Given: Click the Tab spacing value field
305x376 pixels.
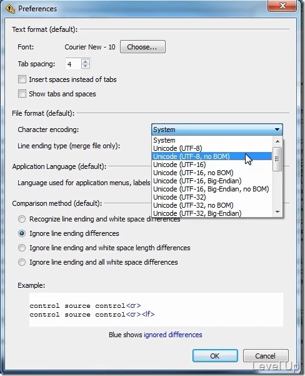Looking at the screenshot, I should 73,64.
